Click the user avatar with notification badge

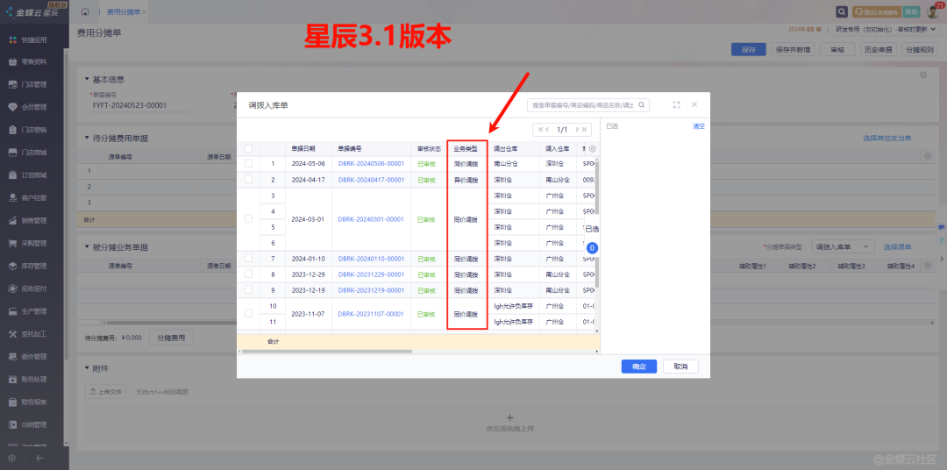tap(932, 12)
